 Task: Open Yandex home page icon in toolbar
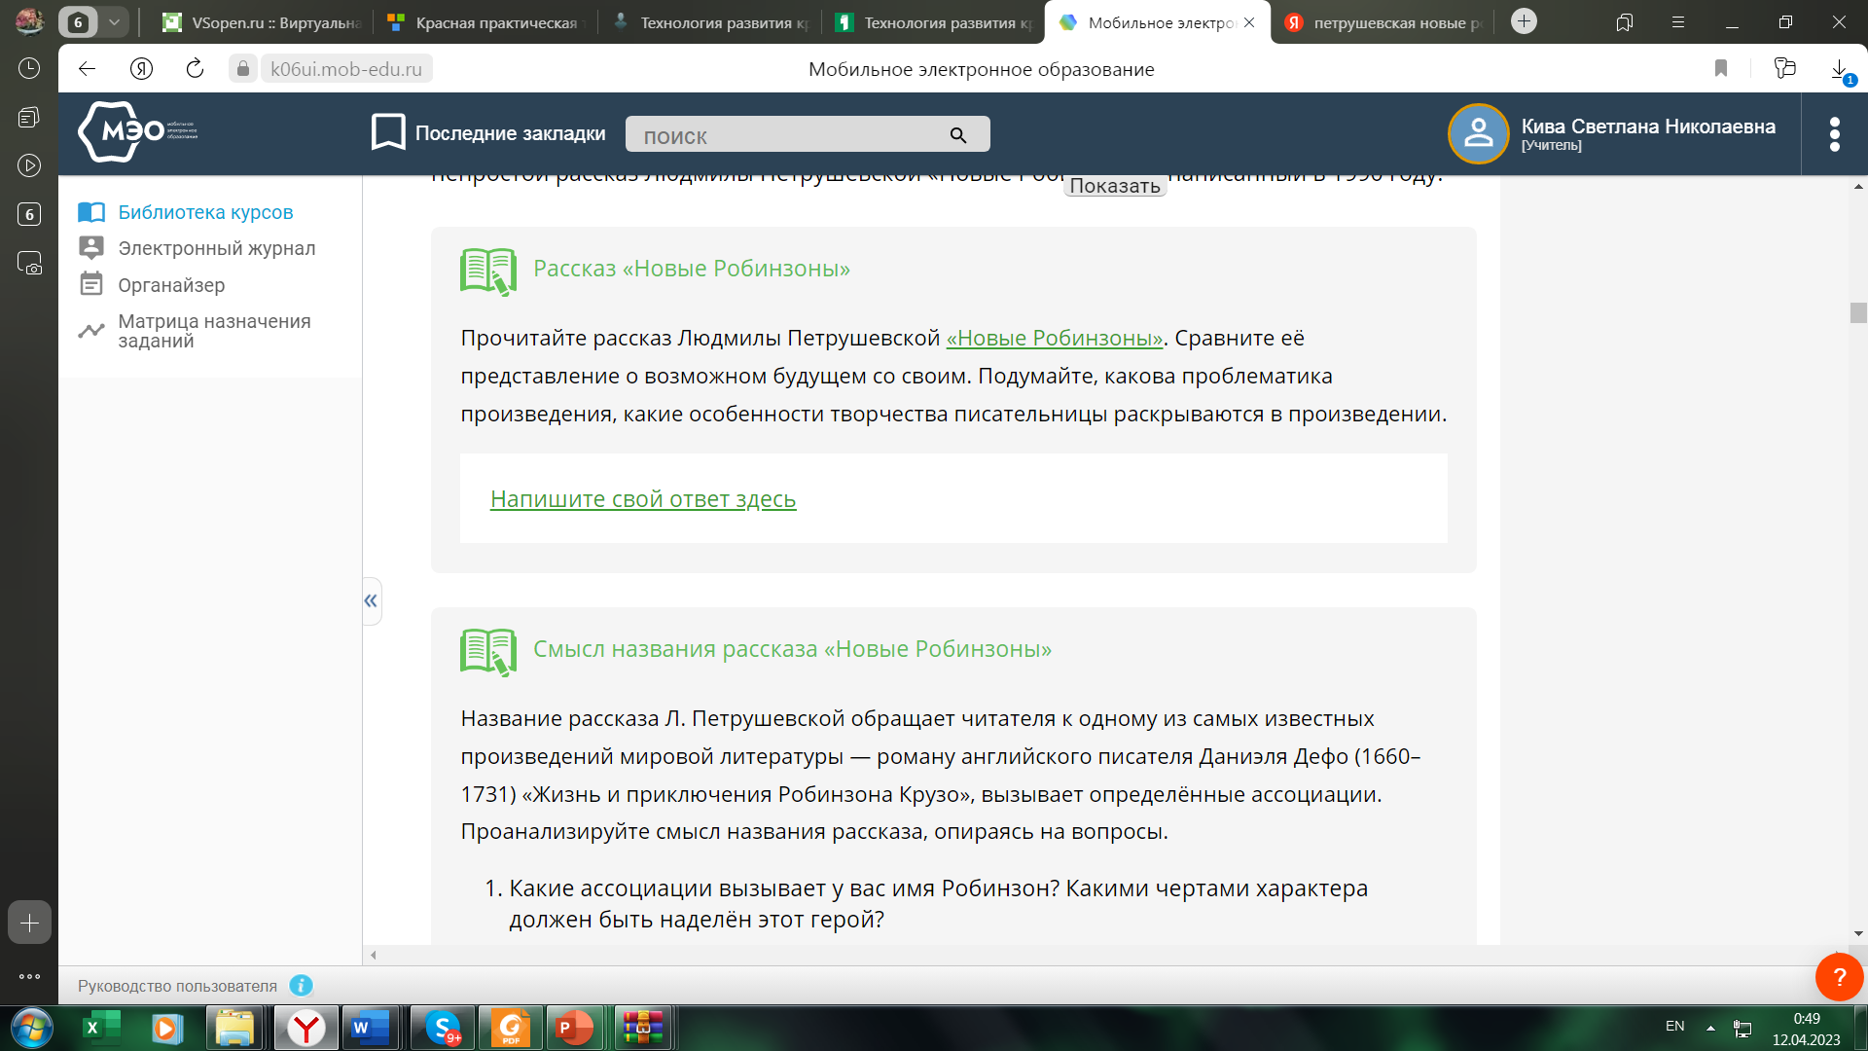point(141,68)
